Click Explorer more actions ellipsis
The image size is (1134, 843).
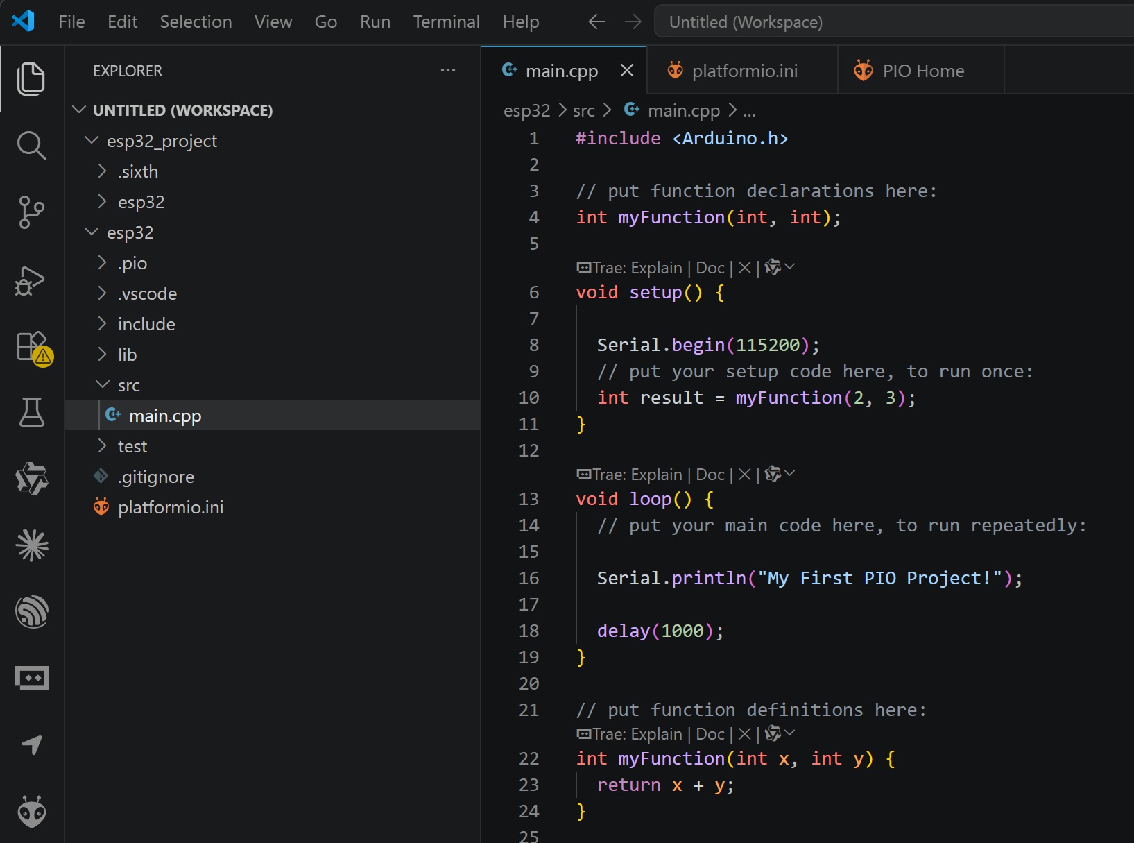[448, 71]
